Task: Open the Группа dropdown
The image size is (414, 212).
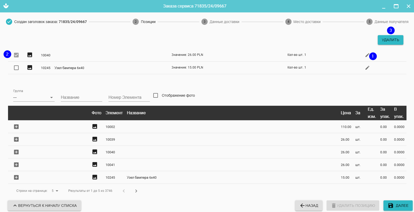Action: point(34,97)
